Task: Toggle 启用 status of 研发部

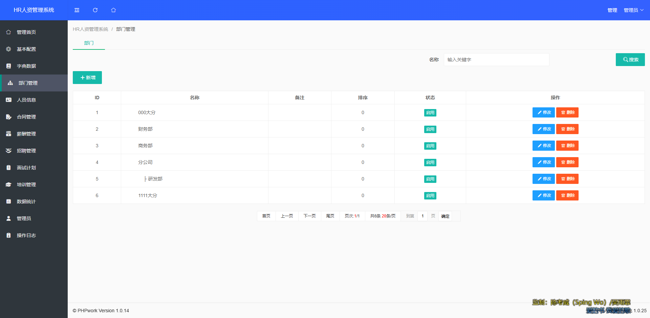Action: (430, 179)
